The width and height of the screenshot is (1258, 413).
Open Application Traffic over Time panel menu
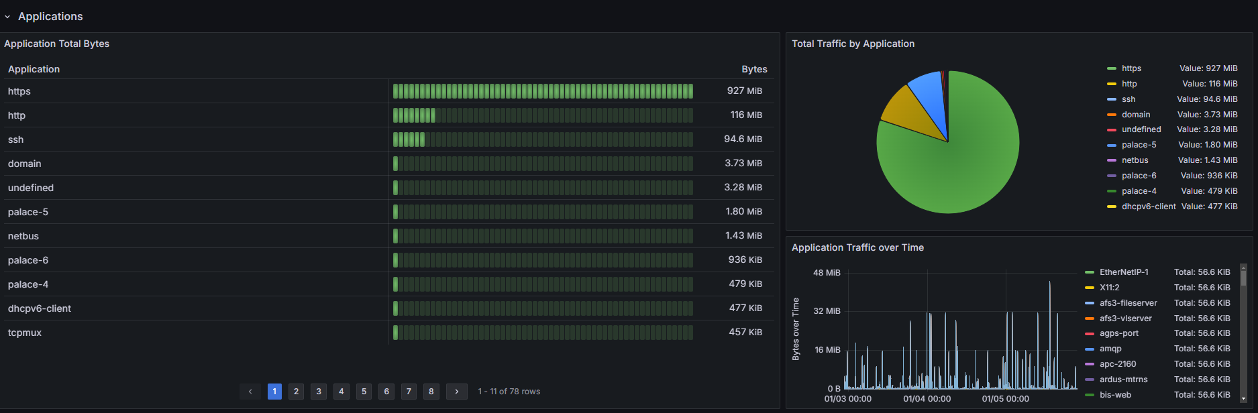[857, 247]
